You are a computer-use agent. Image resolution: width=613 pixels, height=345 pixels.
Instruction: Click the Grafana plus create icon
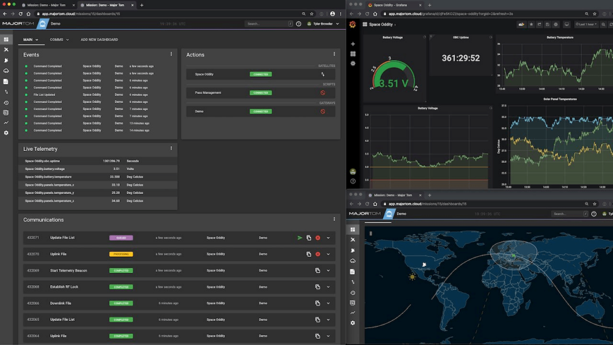(x=353, y=44)
